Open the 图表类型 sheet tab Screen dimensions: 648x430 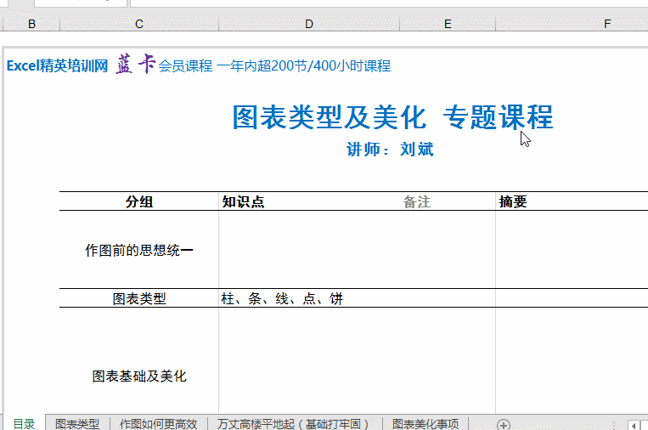click(77, 424)
